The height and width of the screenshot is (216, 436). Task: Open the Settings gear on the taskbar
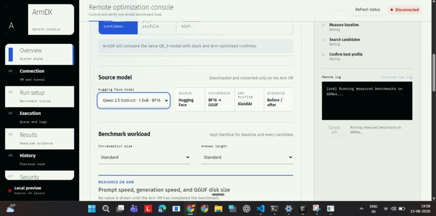pyautogui.click(x=289, y=208)
